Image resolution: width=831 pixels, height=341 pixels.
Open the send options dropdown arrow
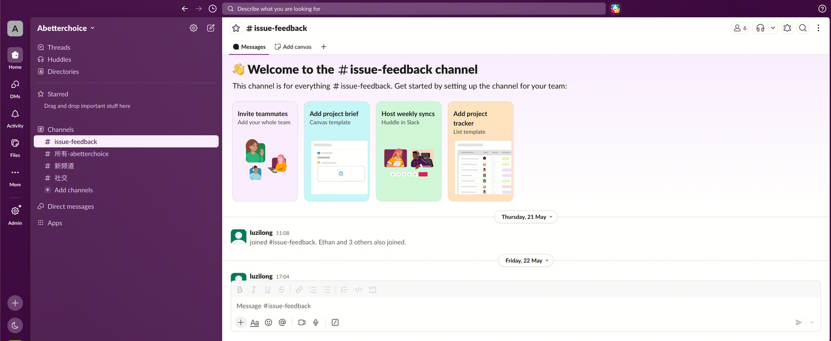(x=812, y=322)
